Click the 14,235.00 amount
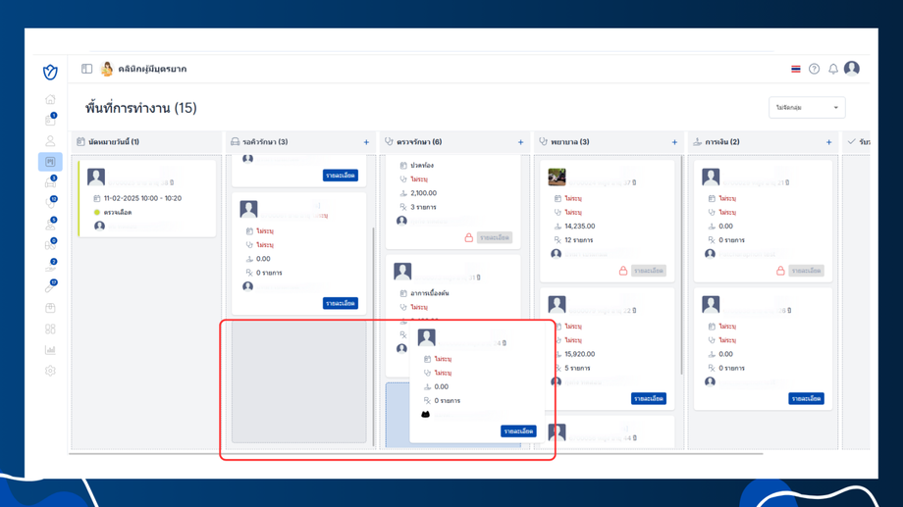Screen dimensions: 903x507 [580, 227]
